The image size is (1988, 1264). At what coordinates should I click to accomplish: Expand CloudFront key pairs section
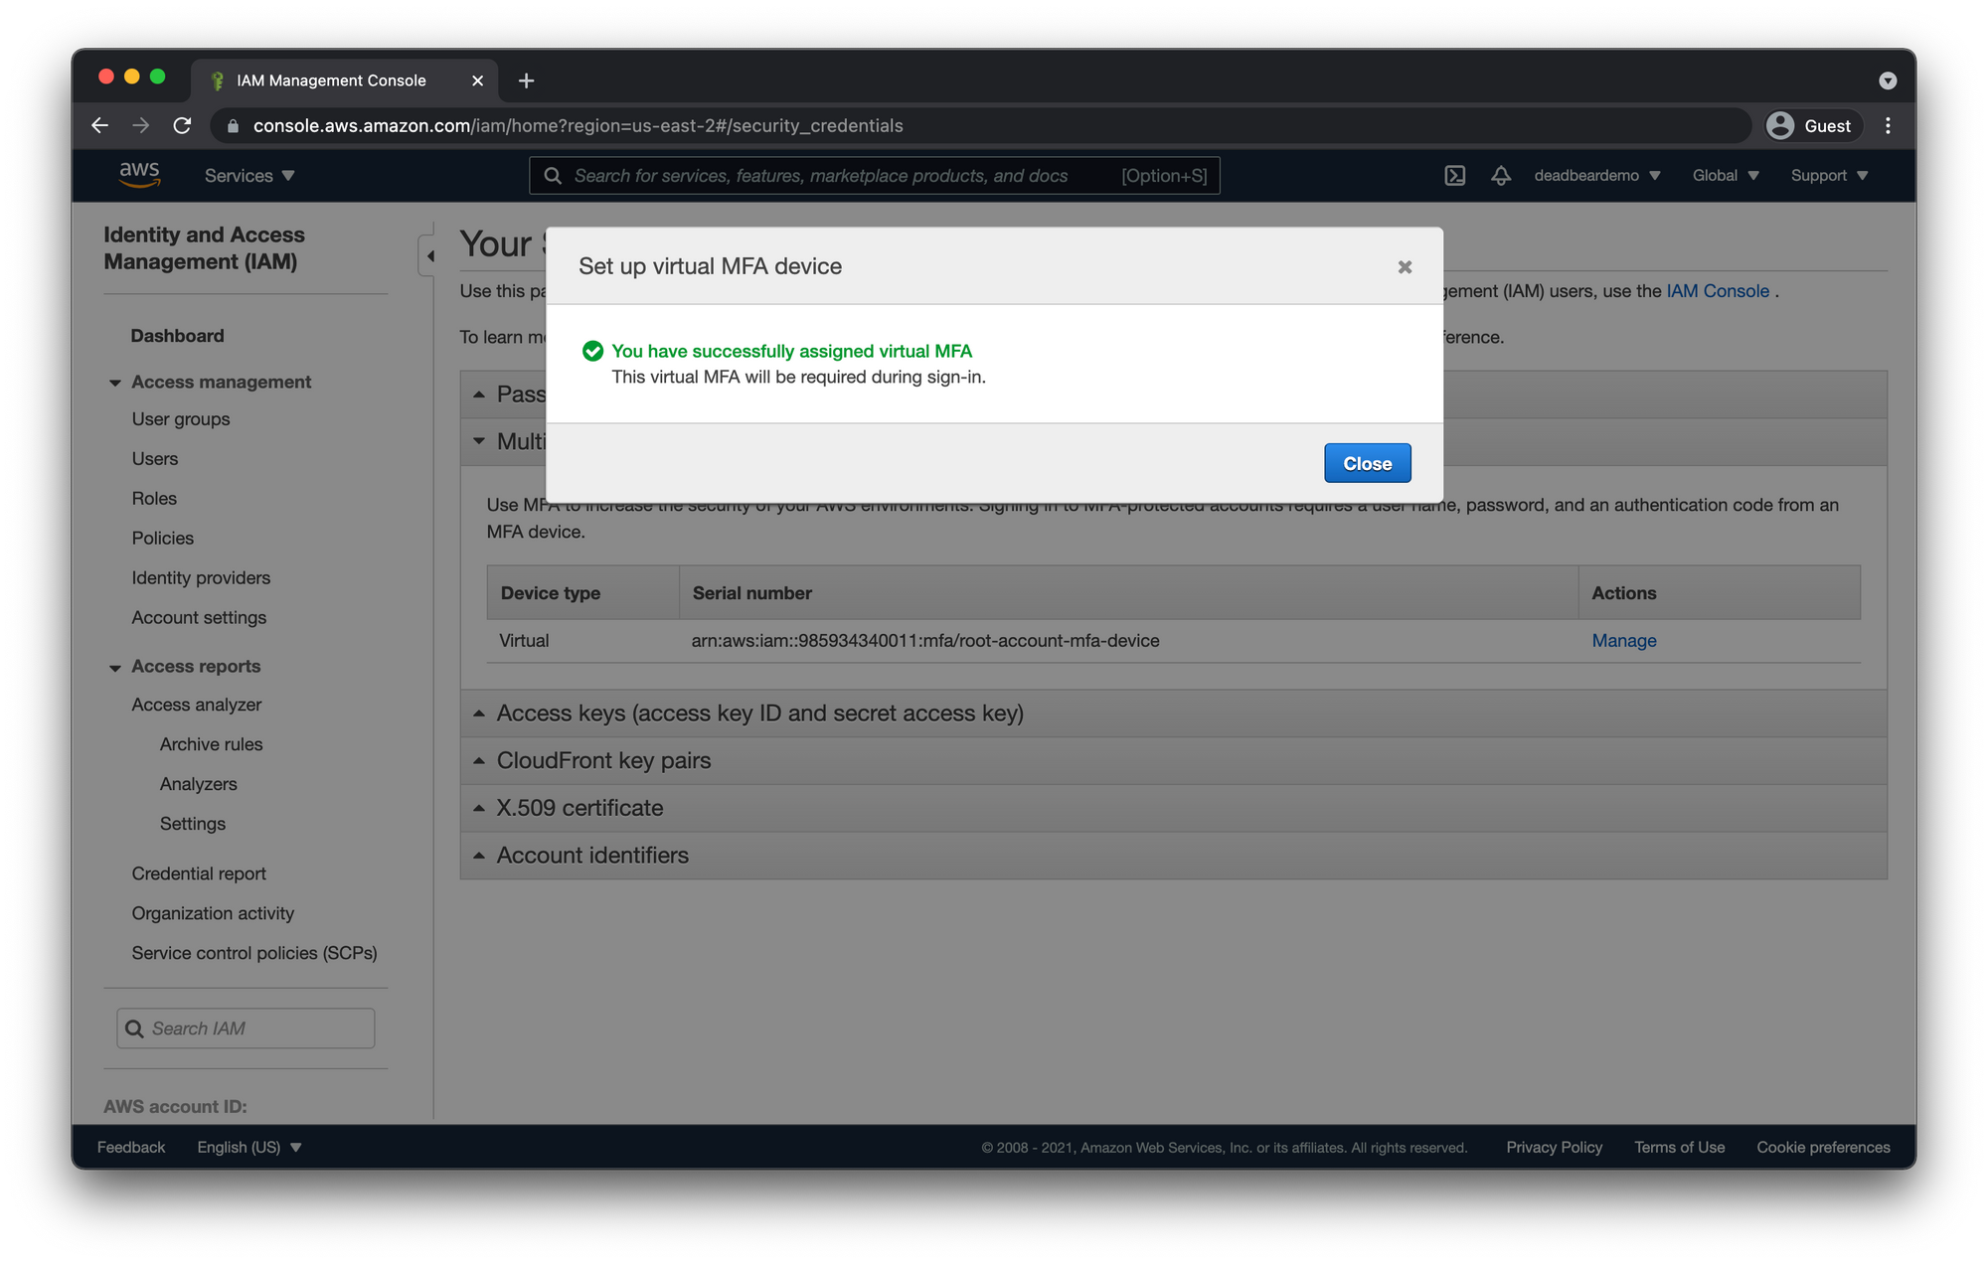coord(603,761)
